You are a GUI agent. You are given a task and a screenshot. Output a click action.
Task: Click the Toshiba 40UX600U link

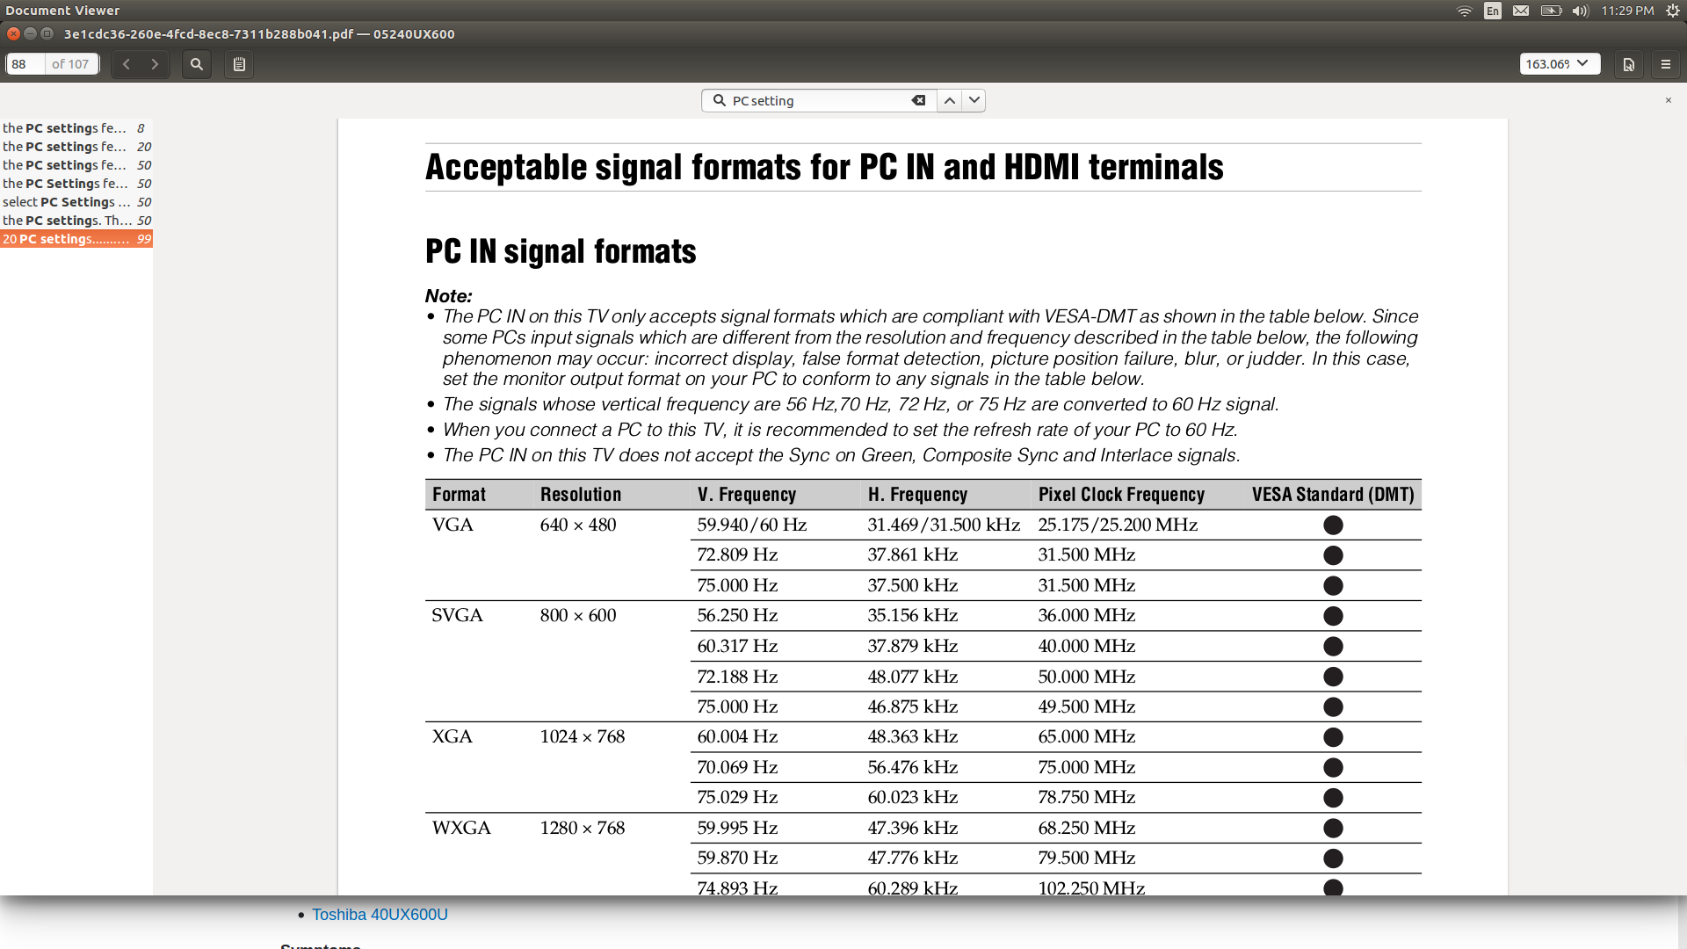[x=380, y=915]
